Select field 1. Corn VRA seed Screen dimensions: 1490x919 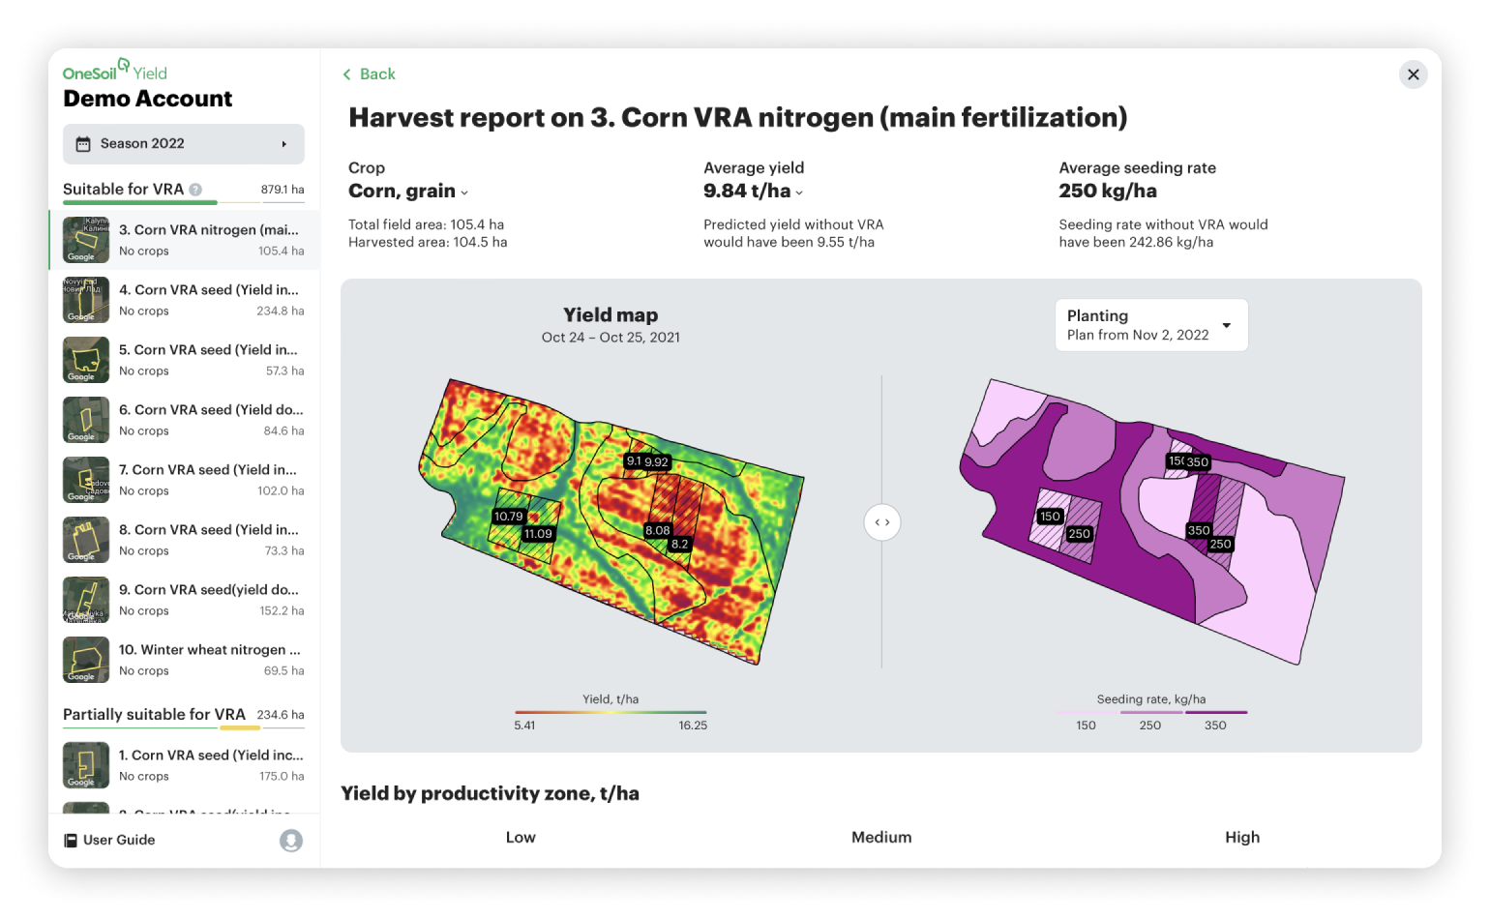(184, 765)
